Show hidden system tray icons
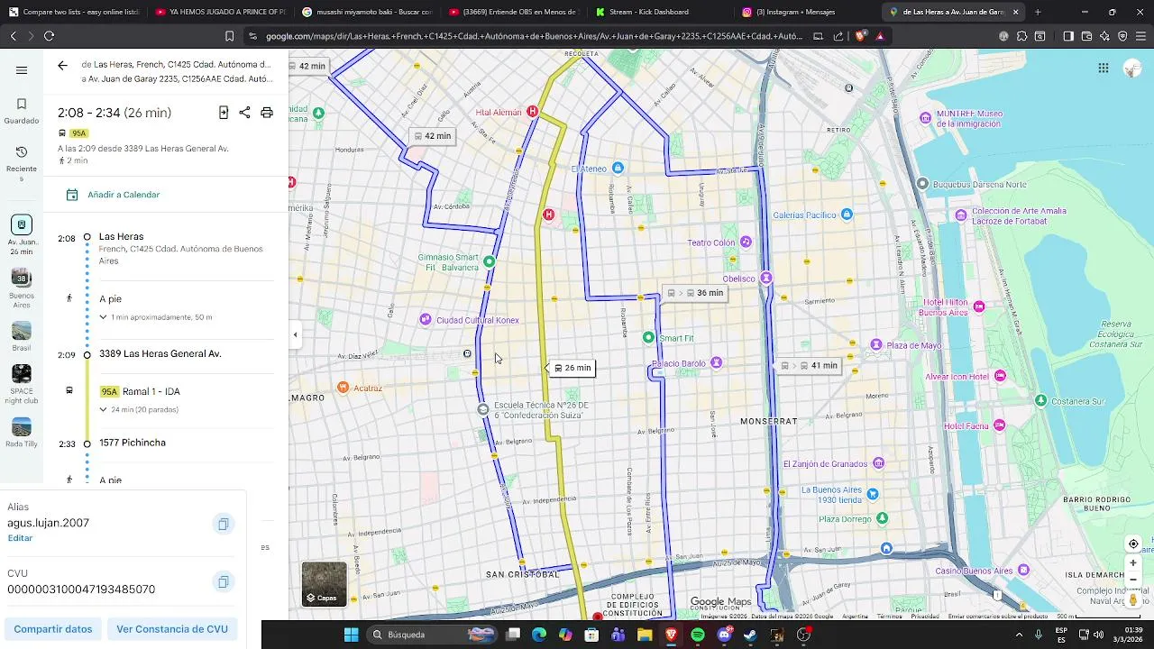This screenshot has width=1154, height=649. 1019,635
